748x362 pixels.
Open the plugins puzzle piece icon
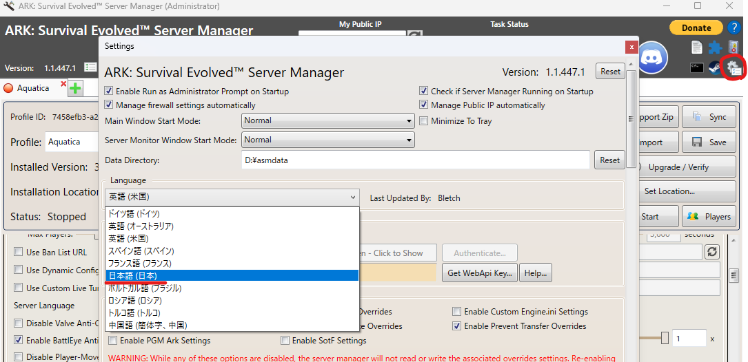(715, 47)
